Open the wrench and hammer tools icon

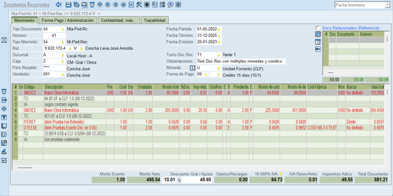tap(139, 5)
